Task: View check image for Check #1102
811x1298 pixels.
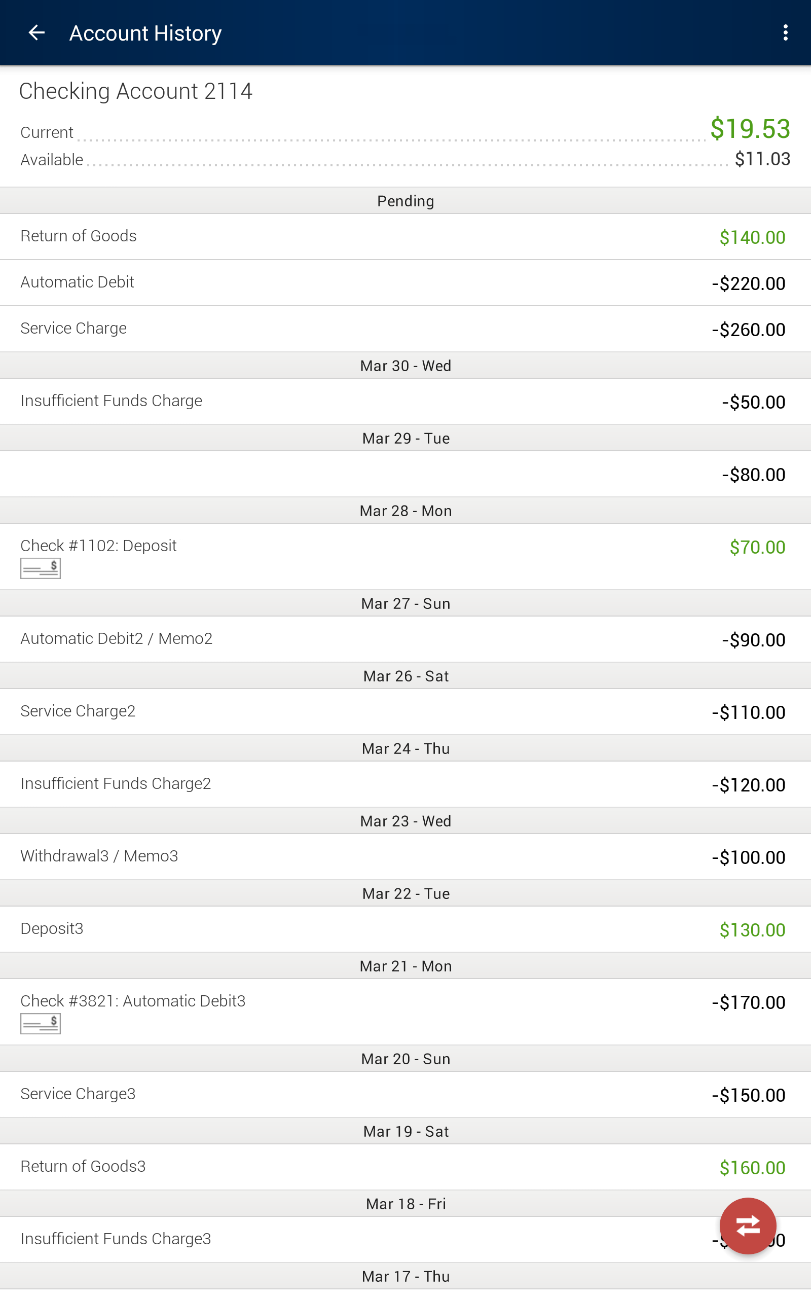Action: coord(40,568)
